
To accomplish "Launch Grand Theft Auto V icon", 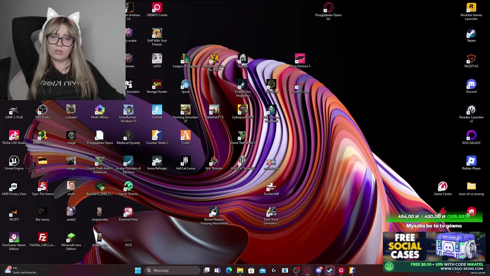I will click(x=243, y=138).
